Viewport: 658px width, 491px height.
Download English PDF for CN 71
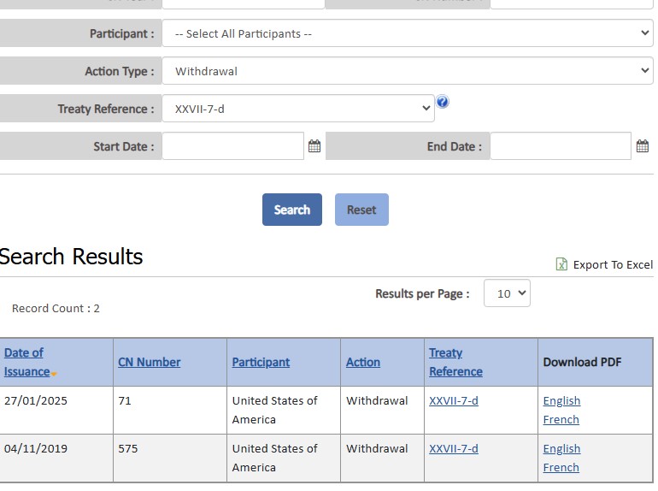pos(561,400)
